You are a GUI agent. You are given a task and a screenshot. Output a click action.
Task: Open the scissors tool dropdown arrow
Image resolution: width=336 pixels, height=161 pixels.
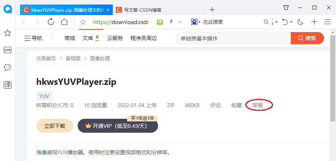[277, 22]
